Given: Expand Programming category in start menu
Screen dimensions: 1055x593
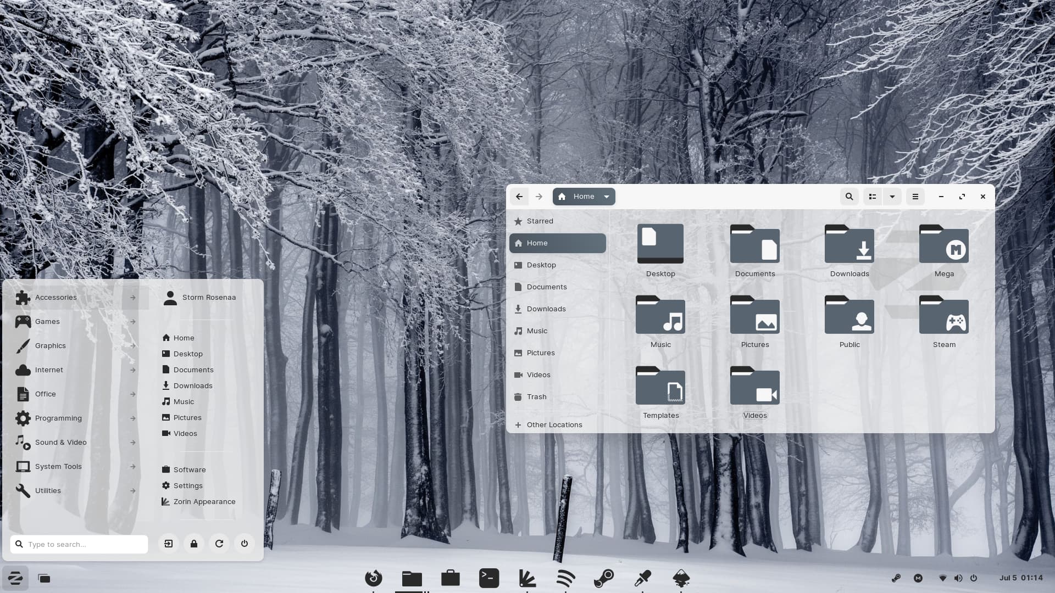Looking at the screenshot, I should point(76,418).
